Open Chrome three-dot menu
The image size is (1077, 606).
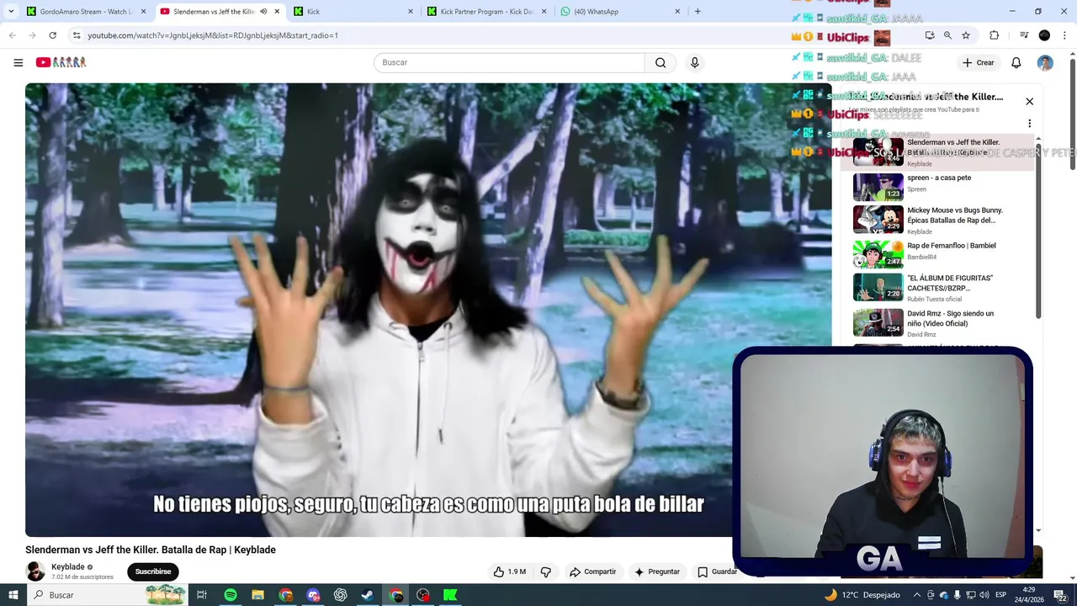point(1064,35)
